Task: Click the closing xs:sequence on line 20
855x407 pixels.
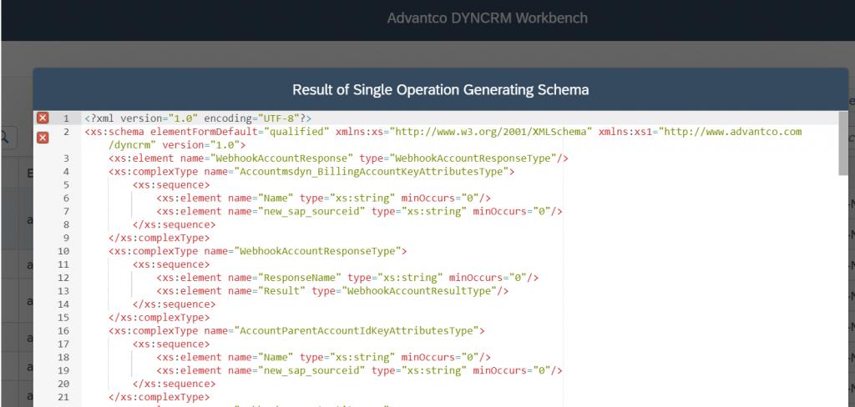Action: click(174, 384)
